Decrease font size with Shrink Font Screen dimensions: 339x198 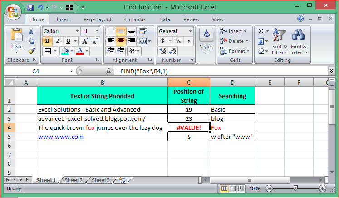click(x=95, y=41)
